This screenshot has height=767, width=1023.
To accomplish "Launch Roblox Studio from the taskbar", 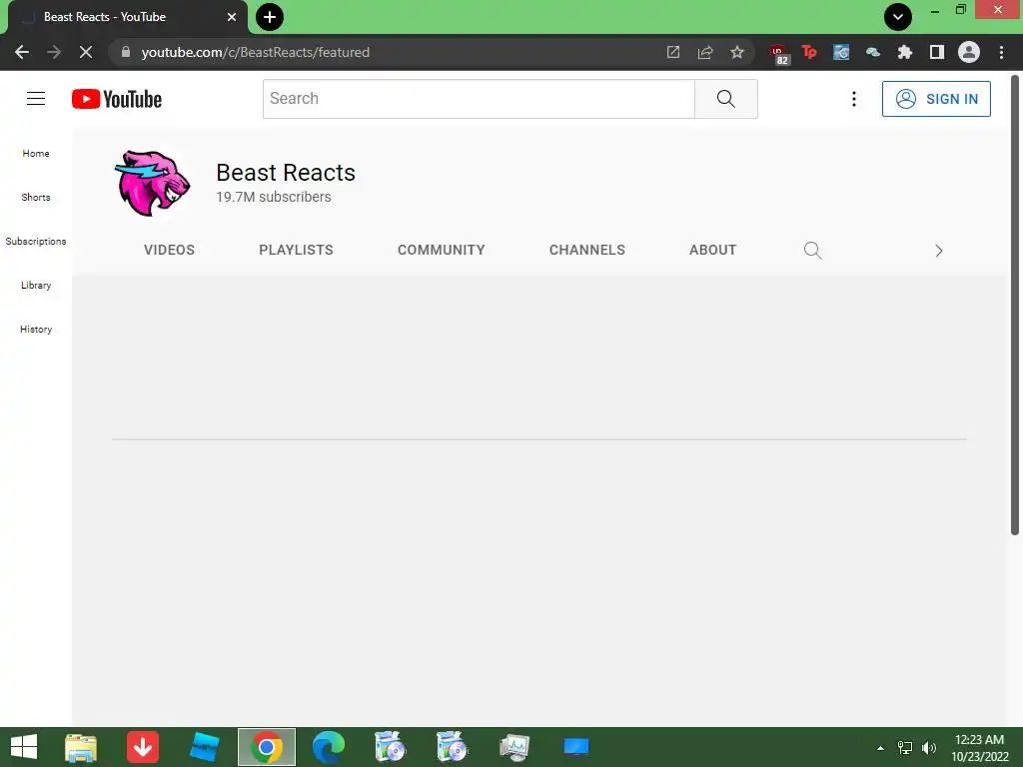I will (x=204, y=747).
